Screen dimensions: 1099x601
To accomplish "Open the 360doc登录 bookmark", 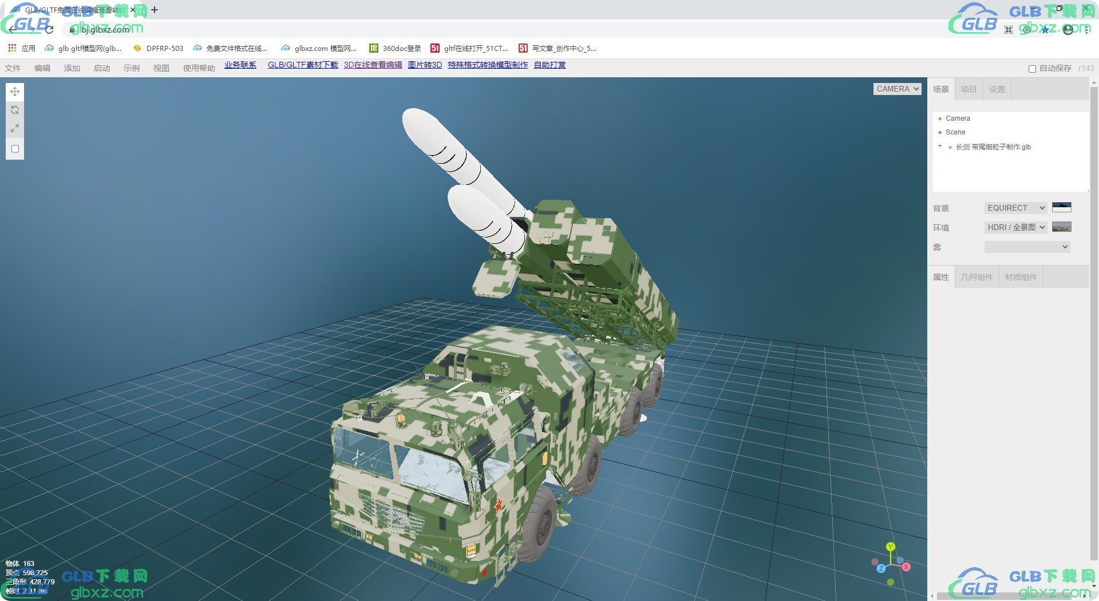I will pos(396,48).
